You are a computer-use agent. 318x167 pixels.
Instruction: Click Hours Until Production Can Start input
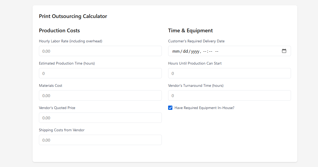coord(229,73)
